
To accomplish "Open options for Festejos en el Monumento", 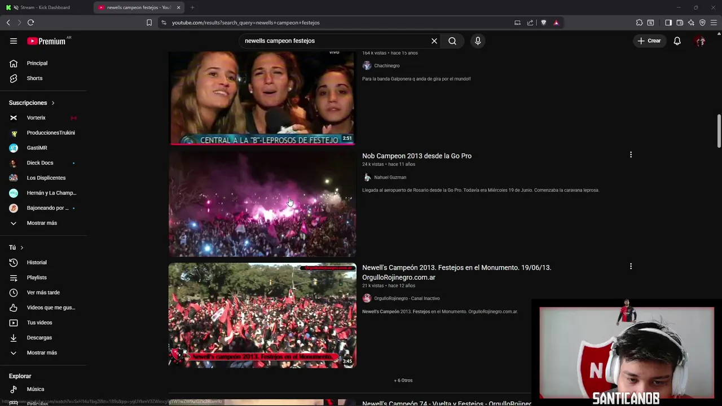I will (631, 266).
